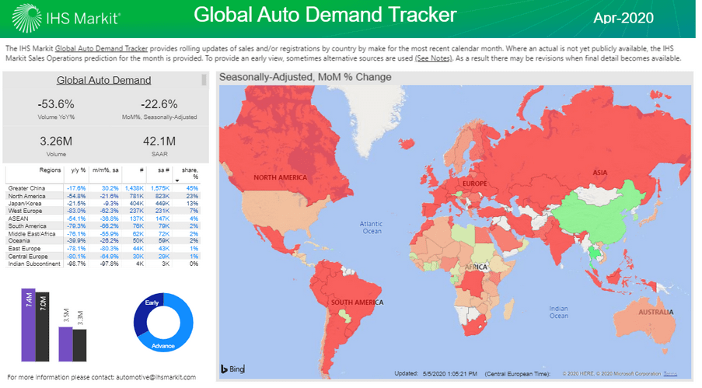This screenshot has width=702, height=388.
Task: Click the SOUTH AMERICA label on the map
Action: 357,302
